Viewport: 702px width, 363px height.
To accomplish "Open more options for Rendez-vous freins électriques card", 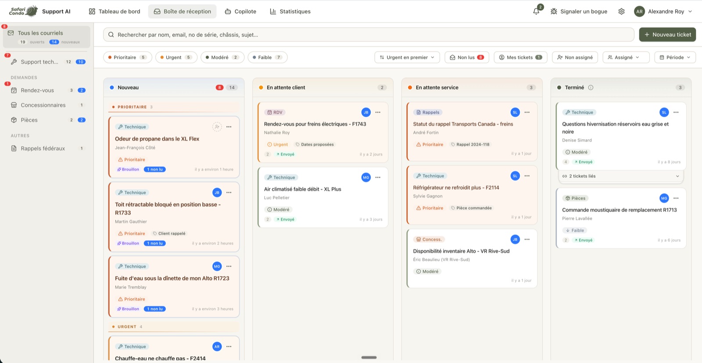I will coord(378,112).
